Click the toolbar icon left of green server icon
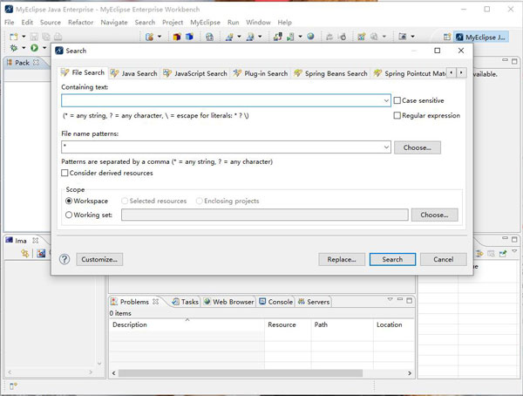This screenshot has height=396, width=523. pyautogui.click(x=277, y=37)
